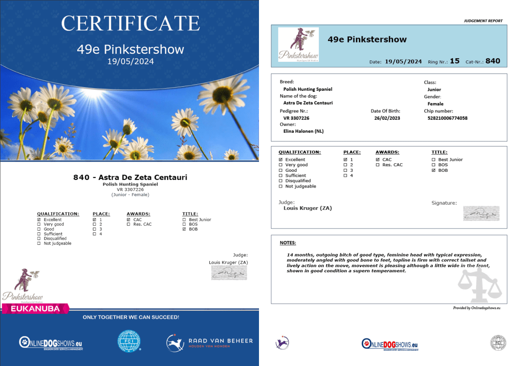The image size is (519, 366).
Task: Select place 2 checkbox in the judgement report
Action: click(x=346, y=165)
